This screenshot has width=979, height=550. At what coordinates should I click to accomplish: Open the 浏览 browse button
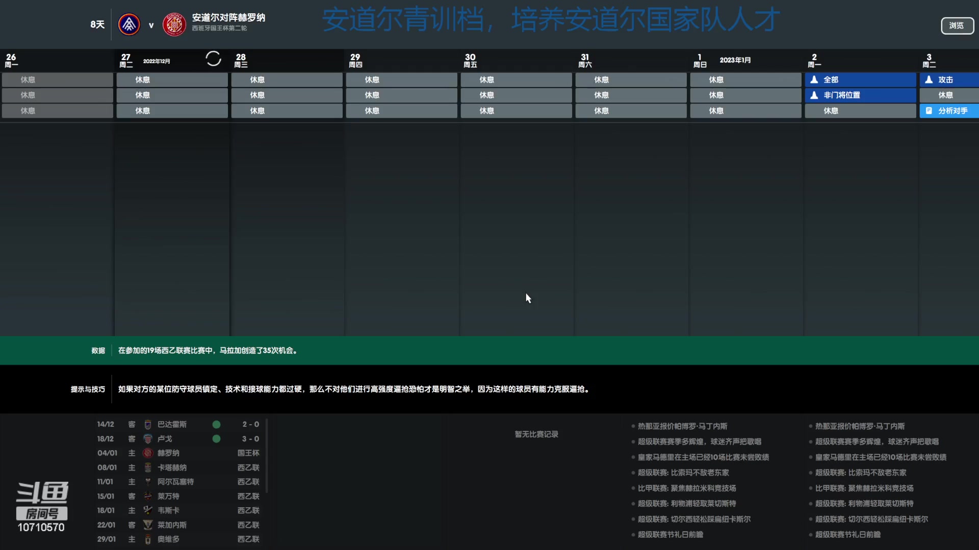point(957,25)
